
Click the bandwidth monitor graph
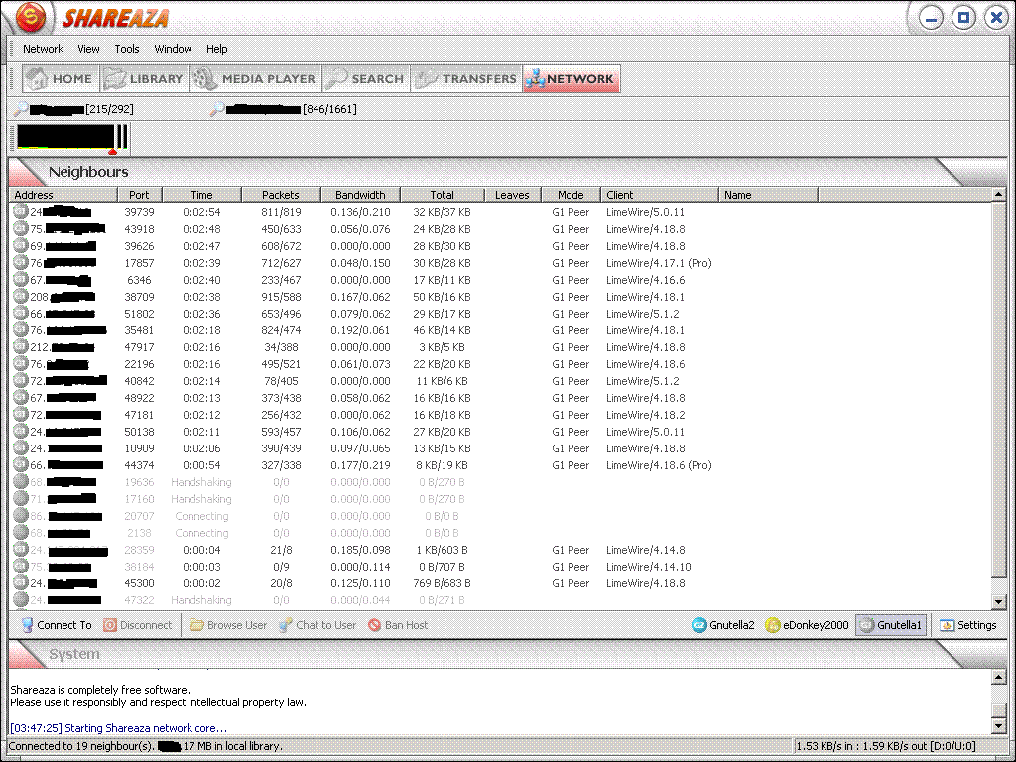[71, 139]
